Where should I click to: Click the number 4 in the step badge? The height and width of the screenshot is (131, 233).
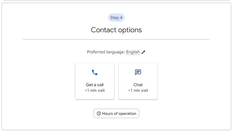(121, 18)
